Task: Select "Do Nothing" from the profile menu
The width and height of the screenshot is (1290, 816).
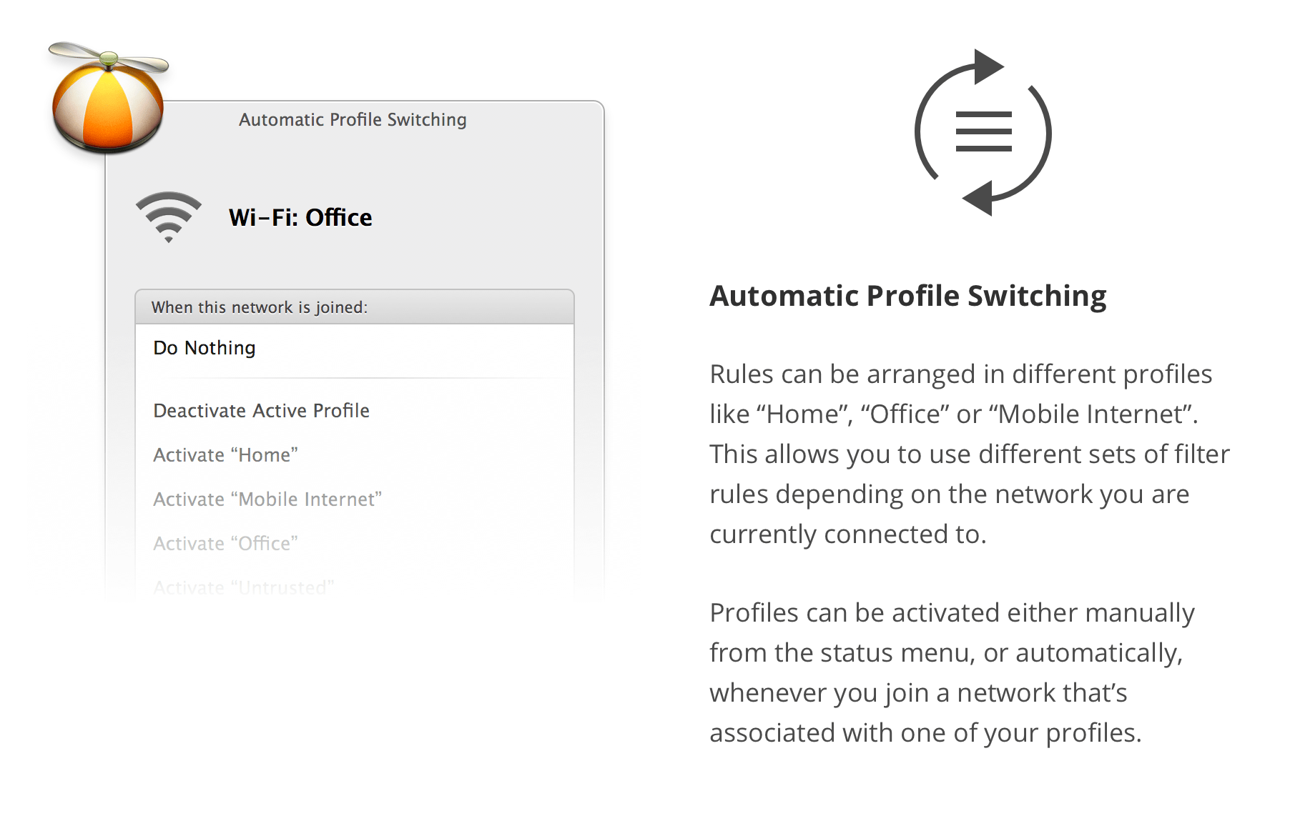Action: point(204,348)
